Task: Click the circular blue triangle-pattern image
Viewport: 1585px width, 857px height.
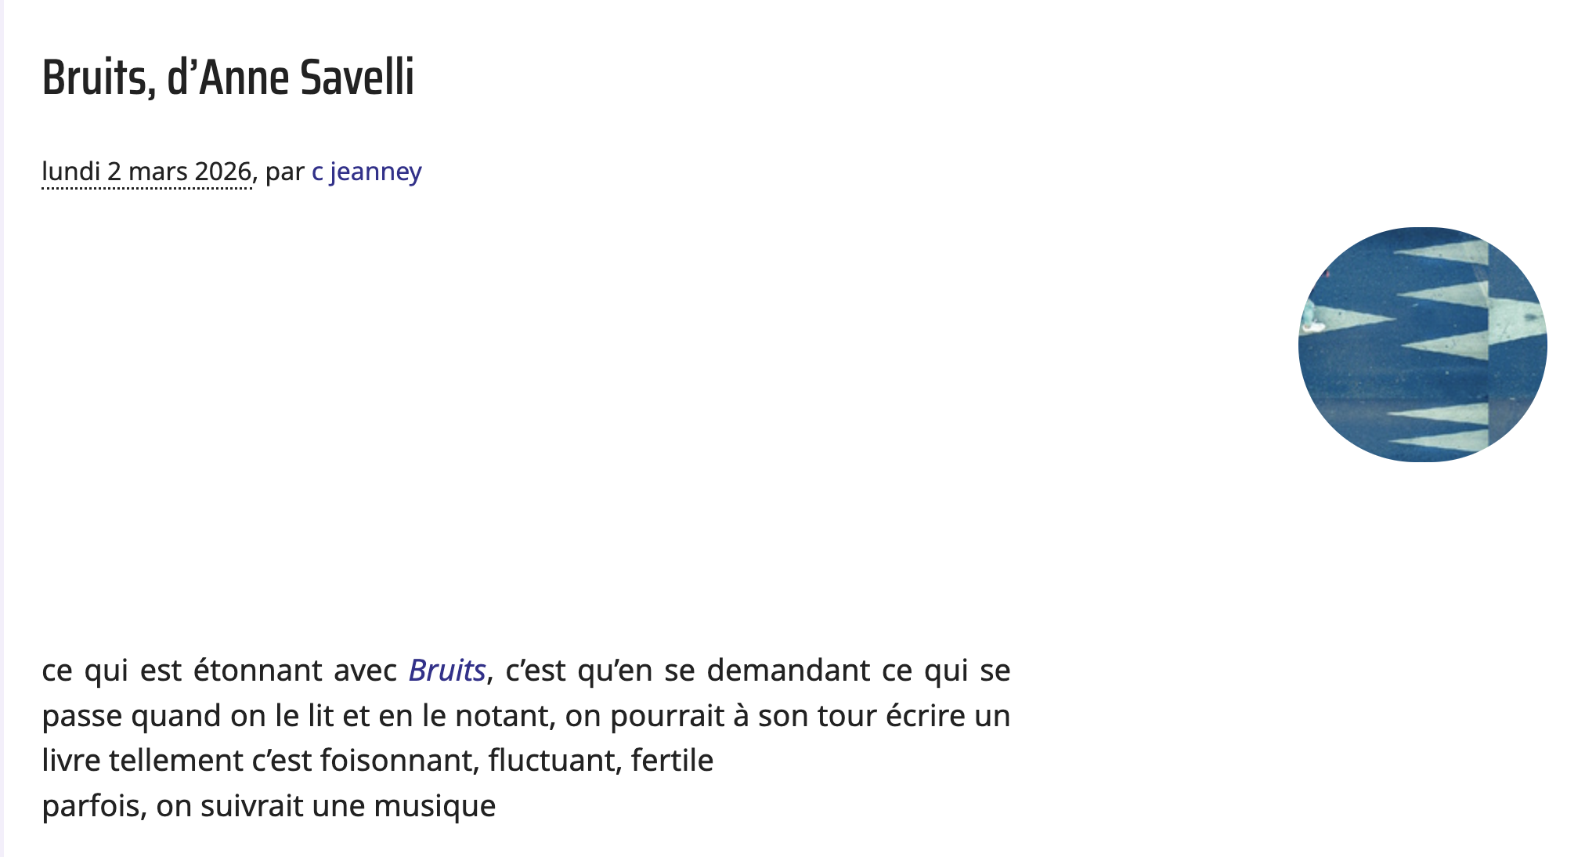Action: click(1422, 345)
